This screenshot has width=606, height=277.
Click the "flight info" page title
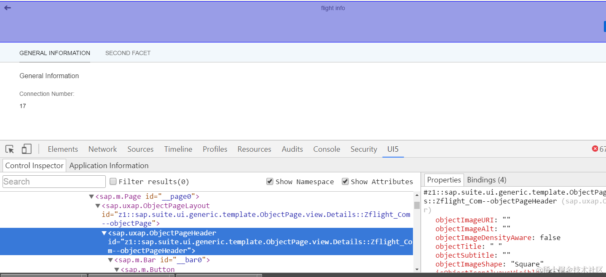click(333, 8)
